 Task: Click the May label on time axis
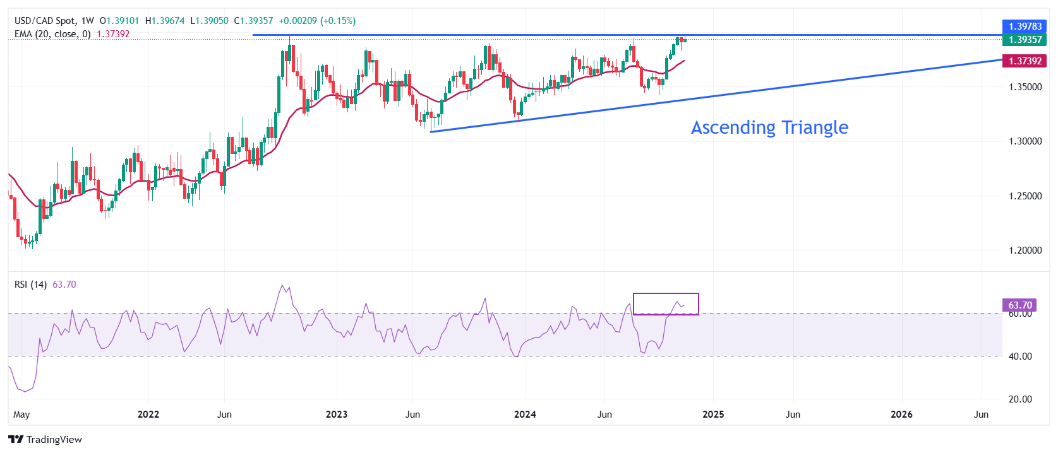(21, 415)
